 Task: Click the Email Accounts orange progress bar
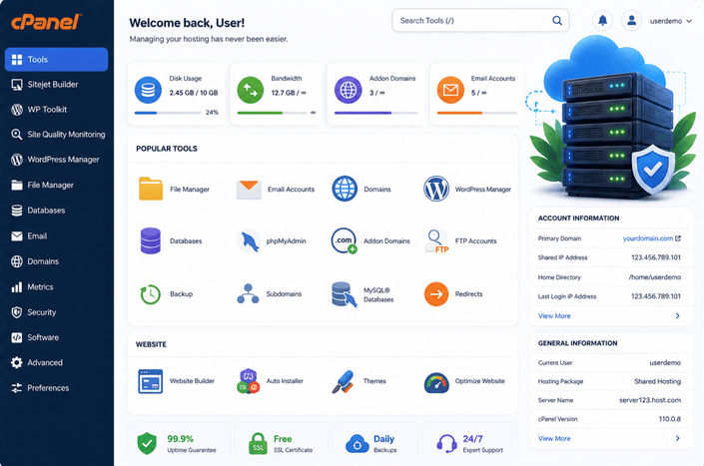[x=476, y=113]
